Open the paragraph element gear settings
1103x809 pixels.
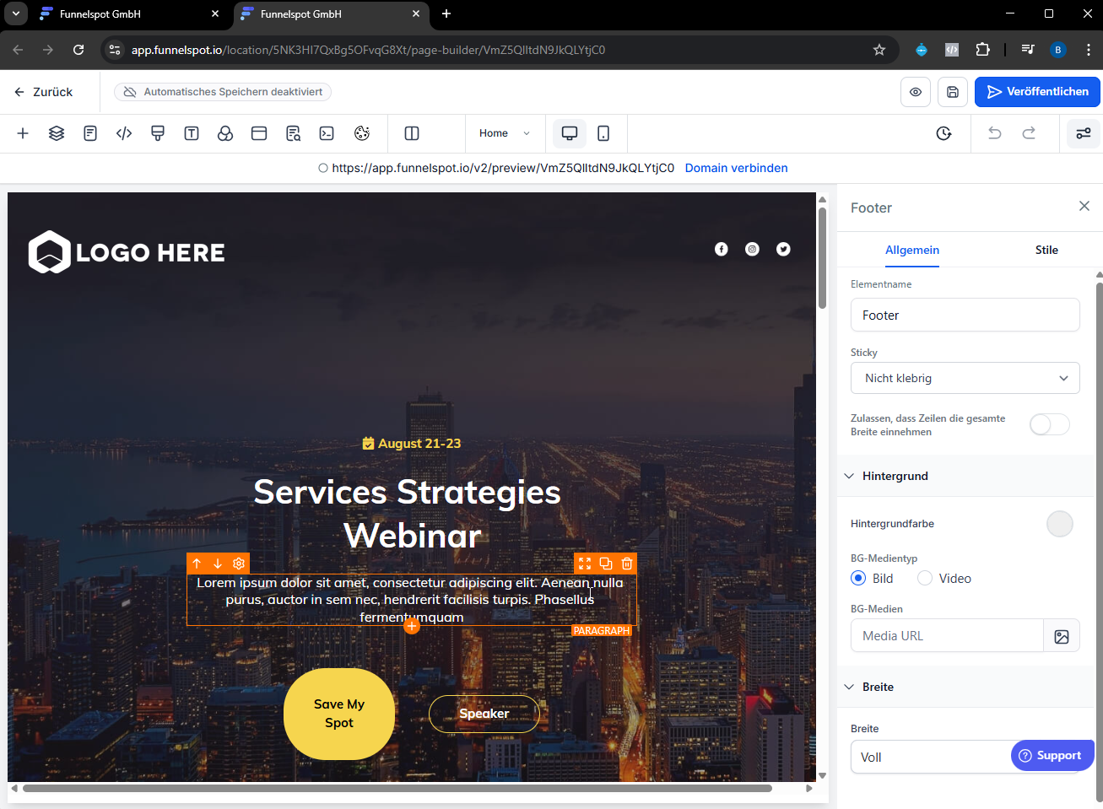pos(239,564)
